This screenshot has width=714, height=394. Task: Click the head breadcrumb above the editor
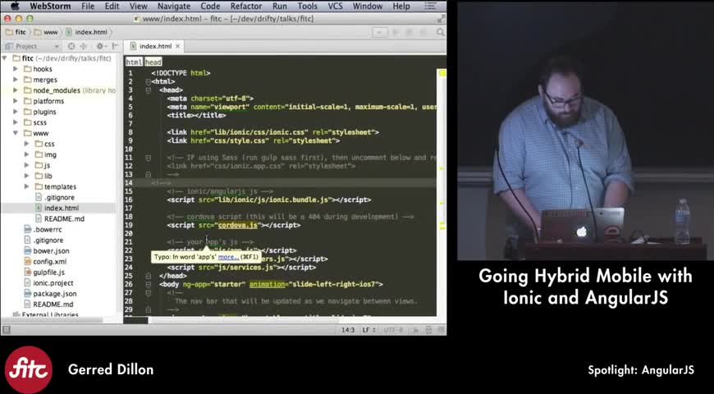point(153,62)
